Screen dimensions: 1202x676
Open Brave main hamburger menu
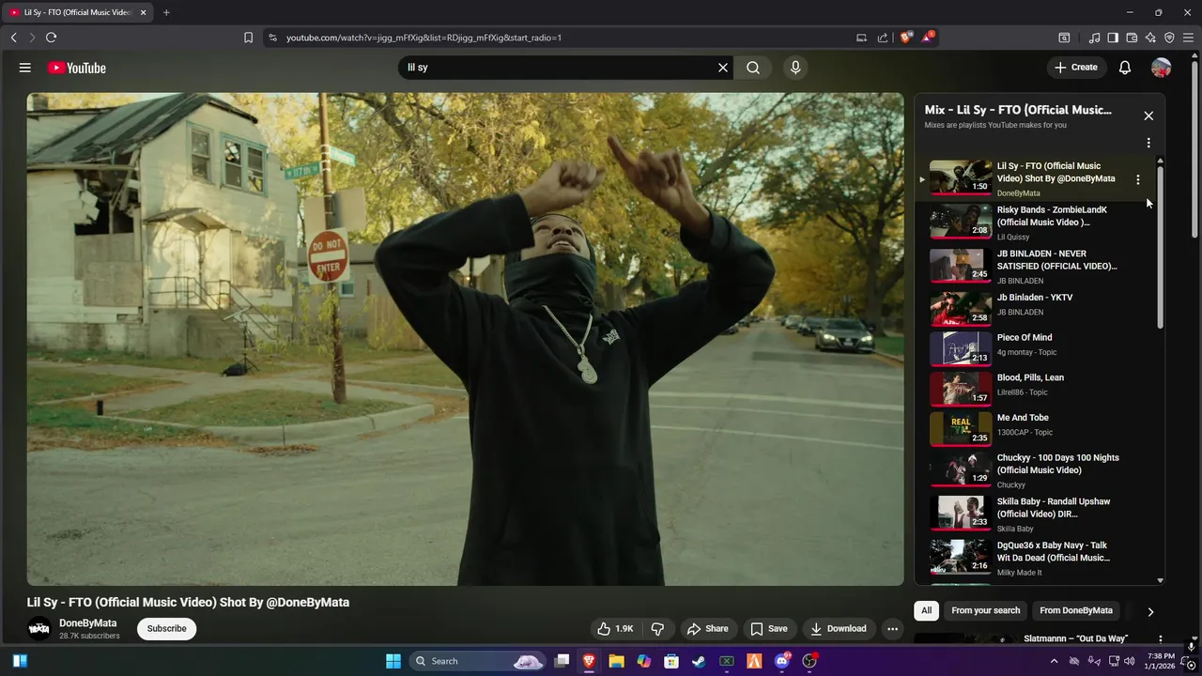(x=1188, y=38)
